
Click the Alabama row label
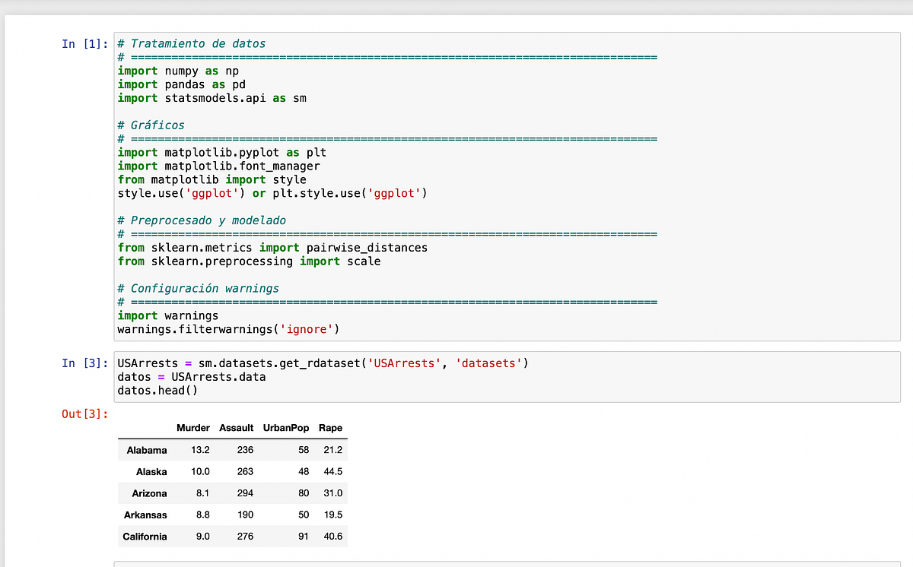point(147,450)
